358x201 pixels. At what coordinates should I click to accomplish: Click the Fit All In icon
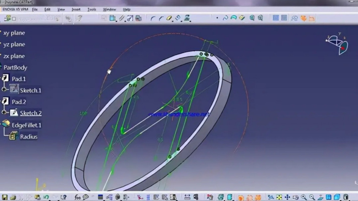pyautogui.click(x=279, y=197)
